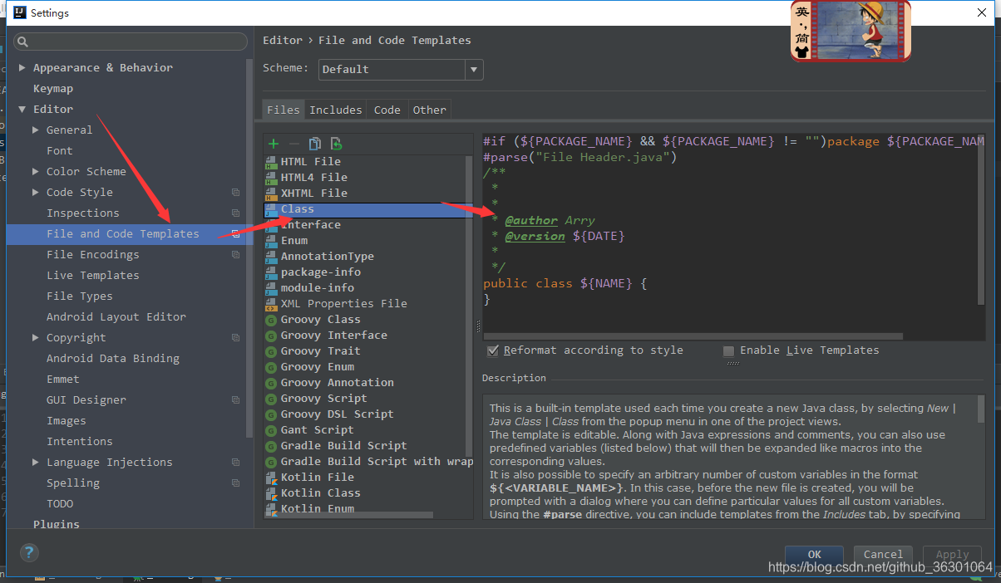This screenshot has height=583, width=1001.
Task: Click the Editor breadcrumb link
Action: pyautogui.click(x=283, y=40)
